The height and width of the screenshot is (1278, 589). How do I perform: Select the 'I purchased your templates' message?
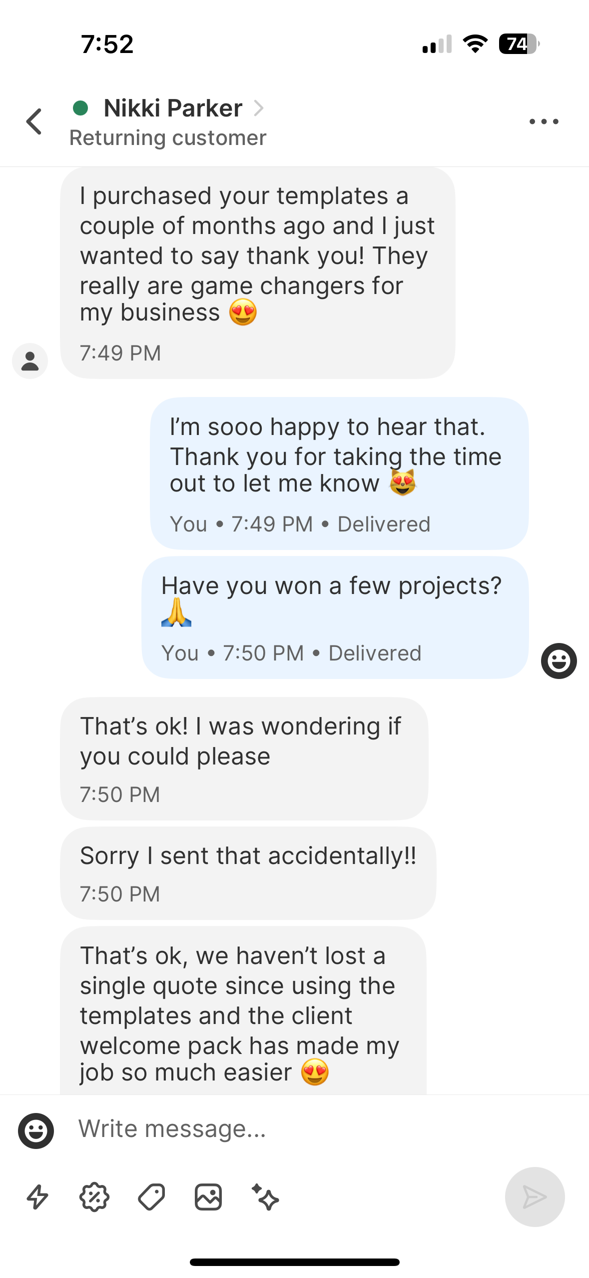[257, 272]
